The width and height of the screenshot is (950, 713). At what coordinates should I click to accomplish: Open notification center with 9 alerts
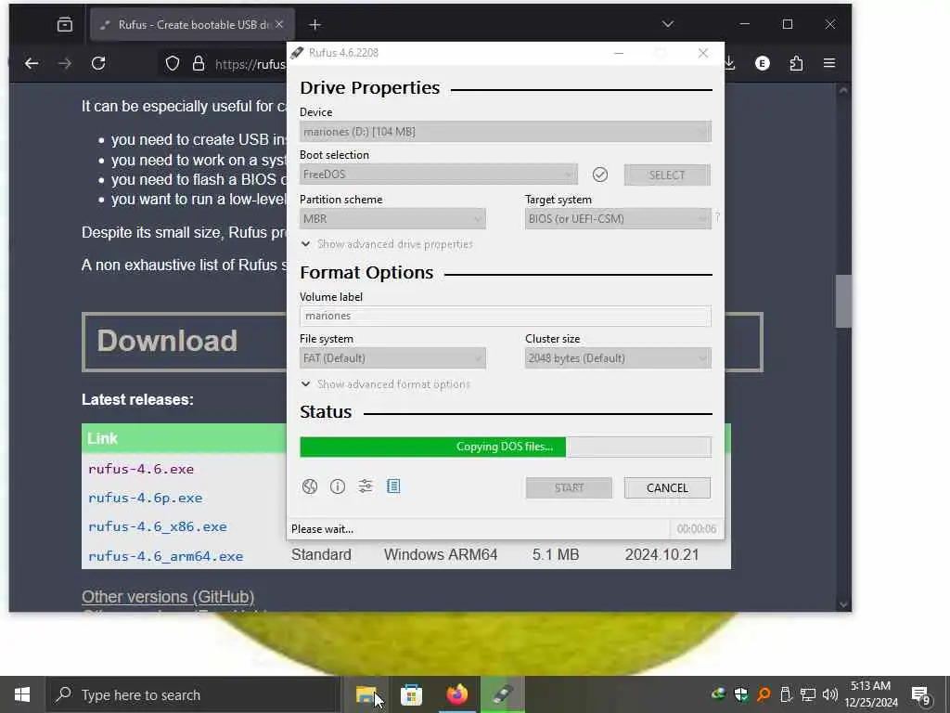tap(920, 696)
